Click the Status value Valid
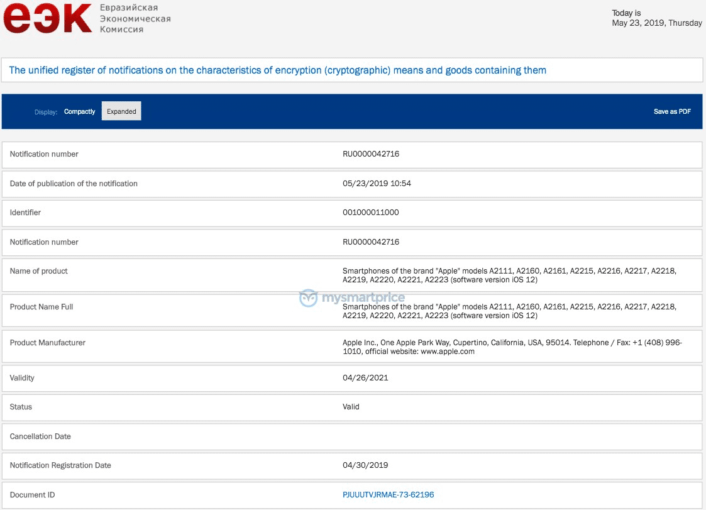 pyautogui.click(x=350, y=407)
